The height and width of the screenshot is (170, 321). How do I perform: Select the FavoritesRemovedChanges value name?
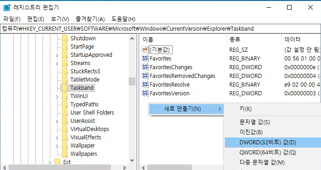[182, 76]
